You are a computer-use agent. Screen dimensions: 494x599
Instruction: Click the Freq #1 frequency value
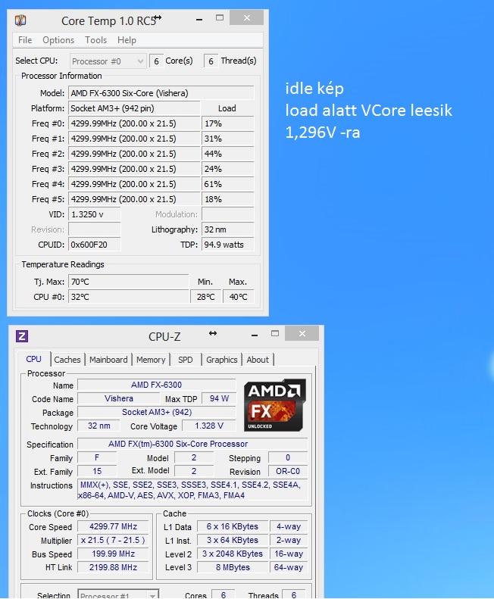[x=134, y=139]
